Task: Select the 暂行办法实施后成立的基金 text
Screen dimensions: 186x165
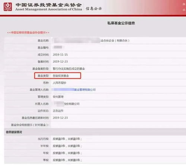Action: coord(69,69)
